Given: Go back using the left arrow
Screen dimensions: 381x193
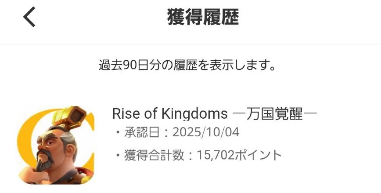Looking at the screenshot, I should pyautogui.click(x=29, y=18).
